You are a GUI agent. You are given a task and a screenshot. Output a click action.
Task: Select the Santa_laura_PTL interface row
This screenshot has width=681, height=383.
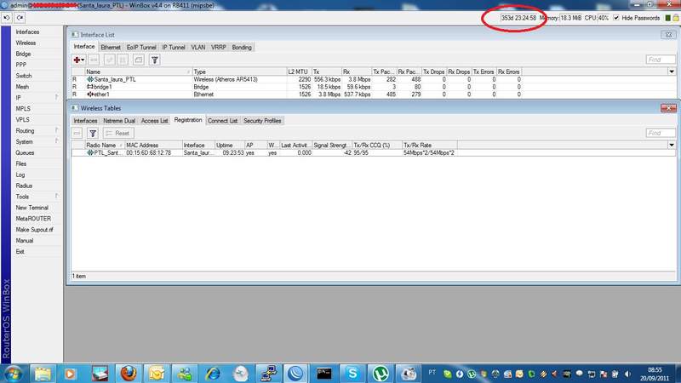pos(296,79)
